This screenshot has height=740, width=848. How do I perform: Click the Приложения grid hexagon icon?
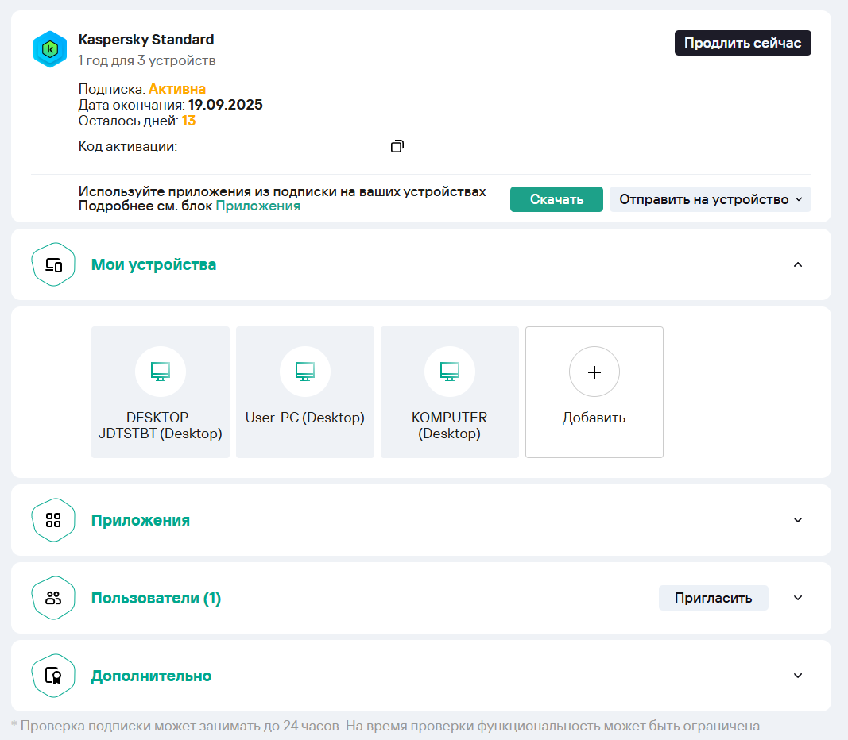point(53,520)
